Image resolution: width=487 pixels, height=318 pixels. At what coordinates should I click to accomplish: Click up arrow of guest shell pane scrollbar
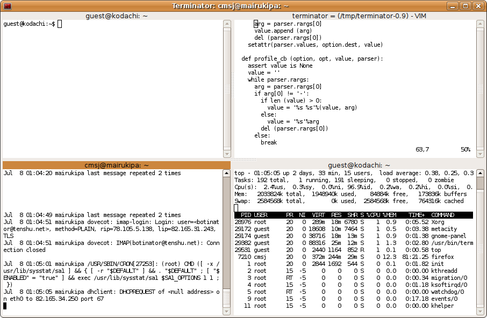(x=226, y=25)
